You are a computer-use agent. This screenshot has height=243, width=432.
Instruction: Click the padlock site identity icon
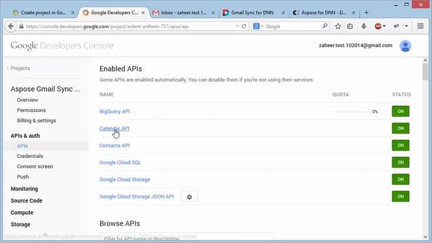[x=21, y=26]
